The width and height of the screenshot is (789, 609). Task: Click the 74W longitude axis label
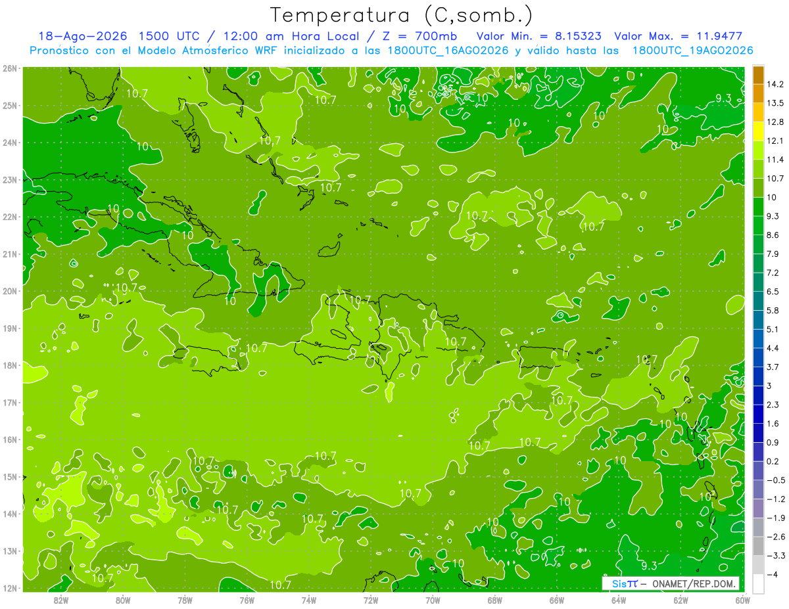(308, 600)
